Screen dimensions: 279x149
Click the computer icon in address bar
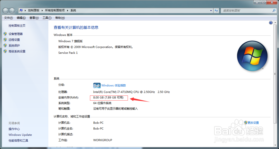pos(21,11)
